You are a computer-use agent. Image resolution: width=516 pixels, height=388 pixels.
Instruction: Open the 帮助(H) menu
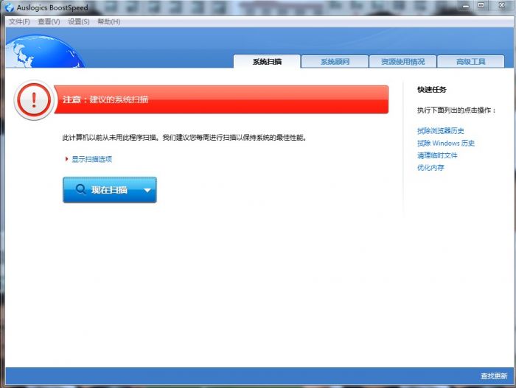[108, 21]
